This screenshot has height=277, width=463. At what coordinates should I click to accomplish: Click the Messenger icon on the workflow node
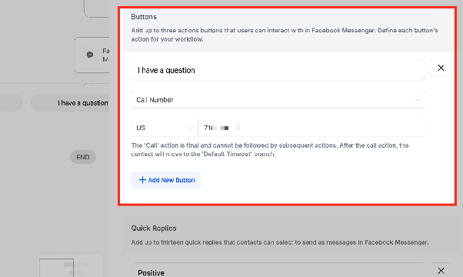[90, 55]
